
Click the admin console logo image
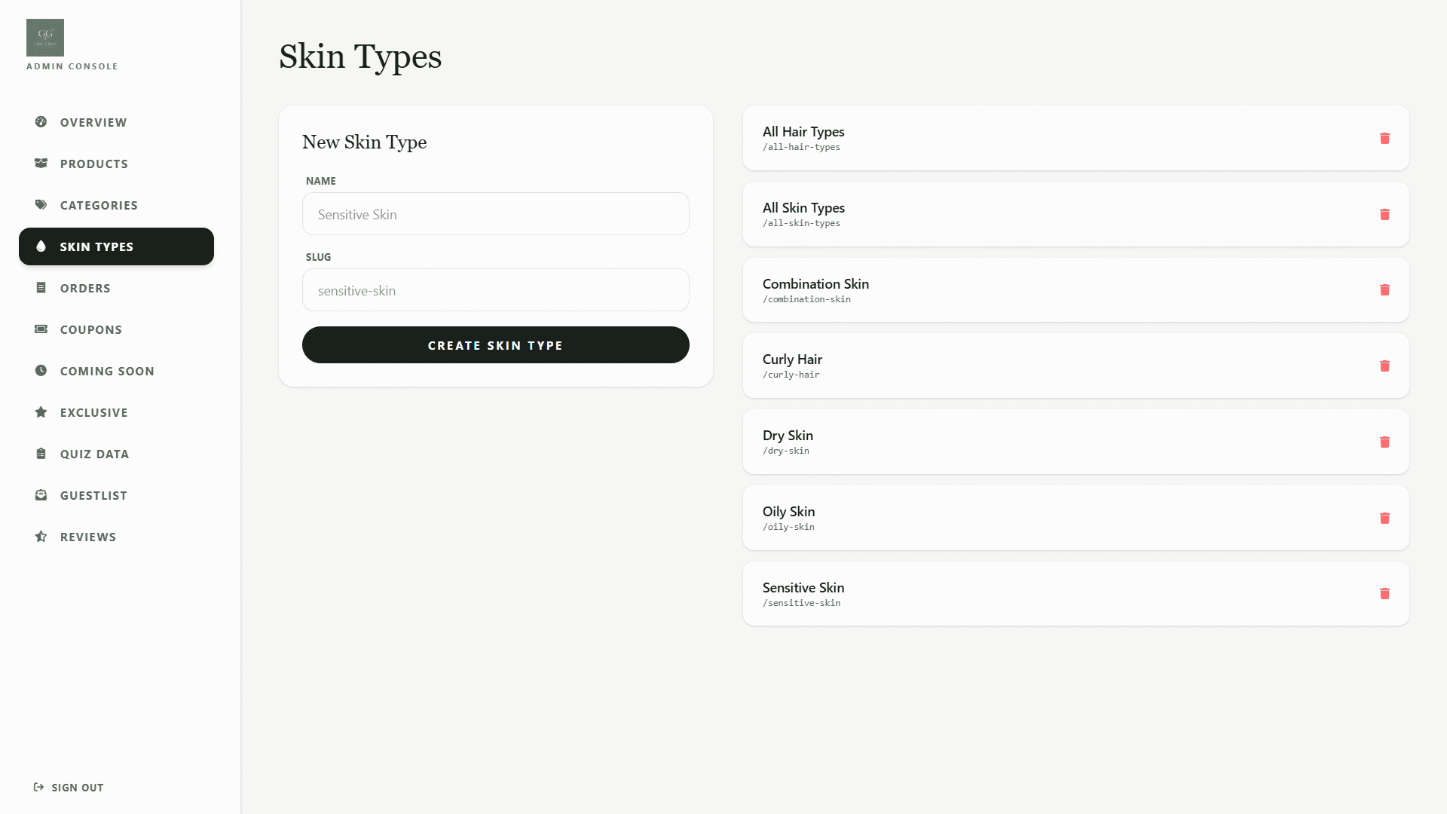pyautogui.click(x=45, y=38)
